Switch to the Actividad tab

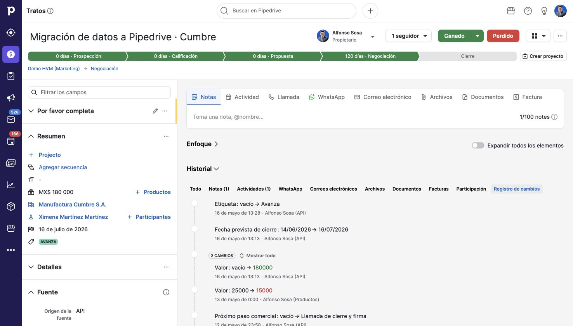[x=242, y=97]
